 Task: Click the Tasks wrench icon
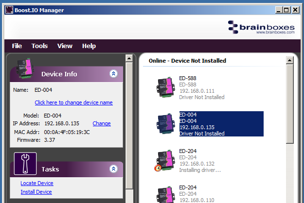pyautogui.click(x=25, y=164)
